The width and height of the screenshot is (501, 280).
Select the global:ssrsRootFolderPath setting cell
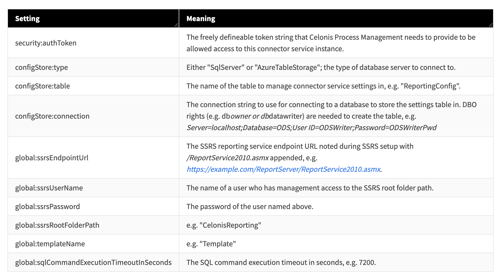pyautogui.click(x=57, y=225)
